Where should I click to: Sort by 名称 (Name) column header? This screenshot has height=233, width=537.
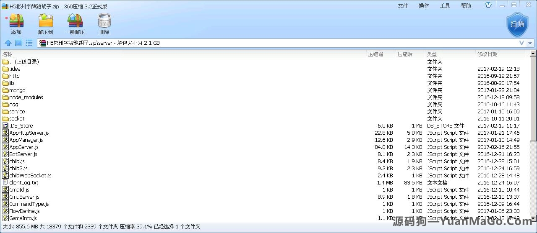[8, 54]
